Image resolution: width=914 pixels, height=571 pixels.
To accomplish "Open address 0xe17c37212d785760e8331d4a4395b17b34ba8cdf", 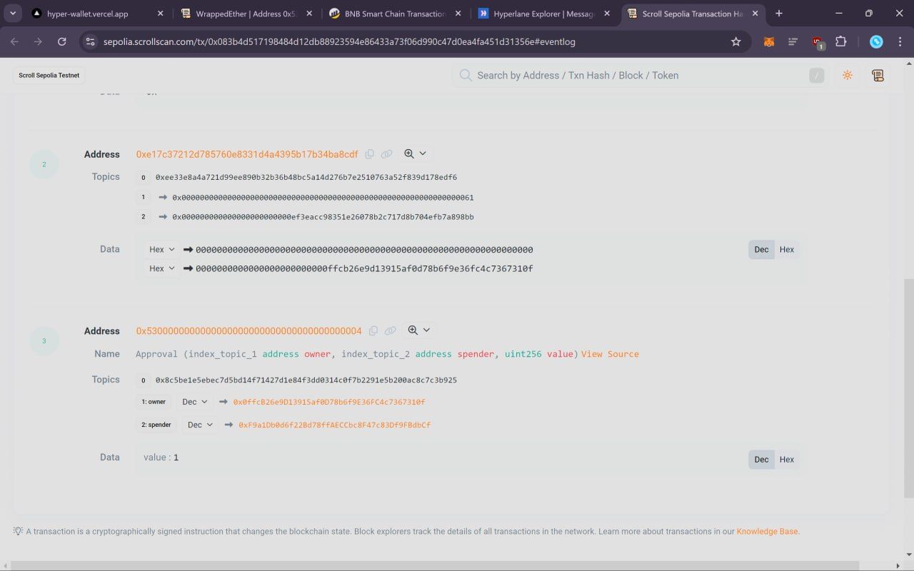I will coord(247,154).
